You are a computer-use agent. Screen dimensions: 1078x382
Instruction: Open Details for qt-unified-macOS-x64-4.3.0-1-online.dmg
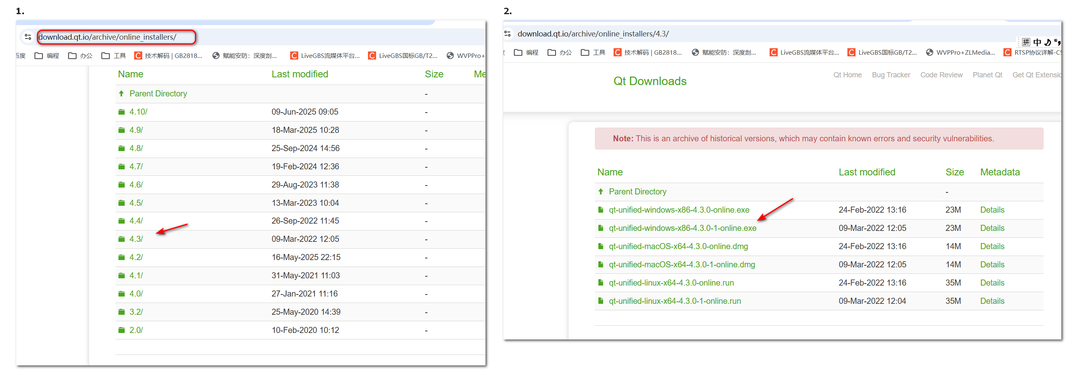tap(992, 265)
